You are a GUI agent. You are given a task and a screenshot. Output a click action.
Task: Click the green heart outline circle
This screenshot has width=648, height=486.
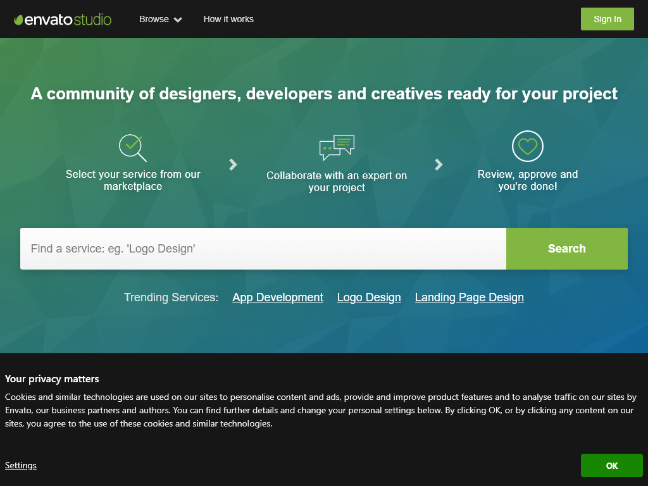coord(527,147)
